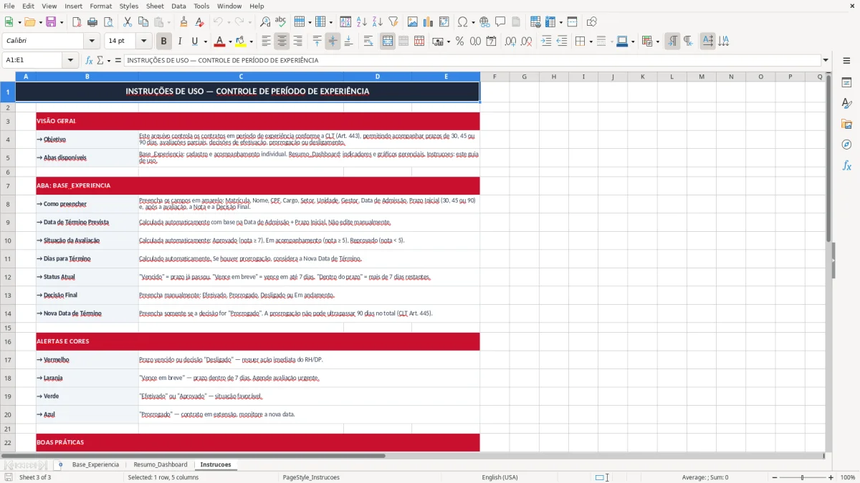This screenshot has height=483, width=860.
Task: Open the Sheet menu
Action: coord(155,6)
